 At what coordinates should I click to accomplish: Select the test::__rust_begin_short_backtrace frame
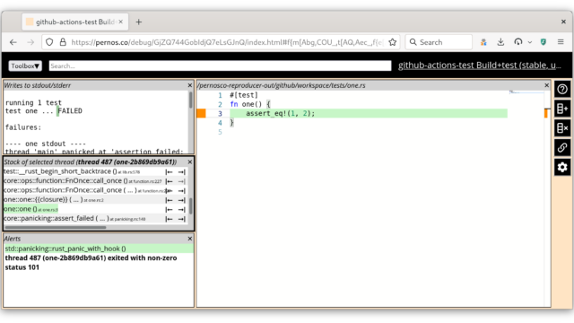point(72,171)
